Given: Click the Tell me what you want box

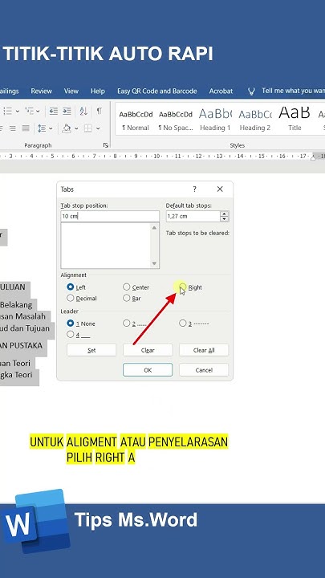Looking at the screenshot, I should [293, 91].
